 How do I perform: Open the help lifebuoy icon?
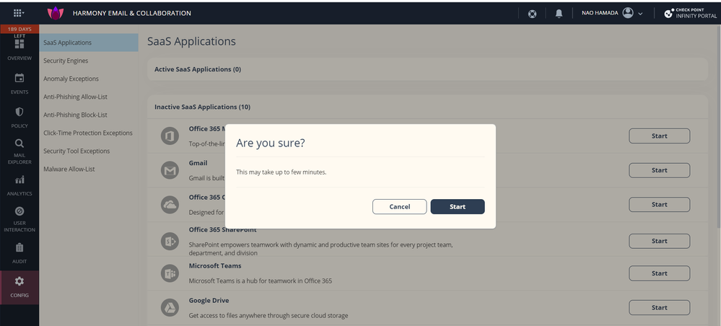(x=532, y=13)
